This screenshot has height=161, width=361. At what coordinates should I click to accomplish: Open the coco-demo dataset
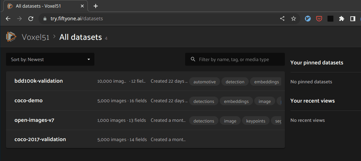[29, 101]
